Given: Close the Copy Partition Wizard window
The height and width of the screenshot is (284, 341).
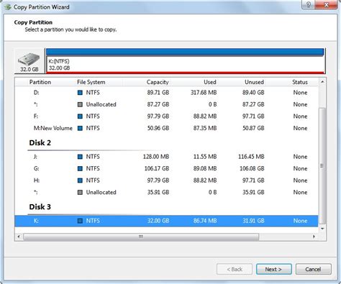Looking at the screenshot, I should [x=326, y=5].
